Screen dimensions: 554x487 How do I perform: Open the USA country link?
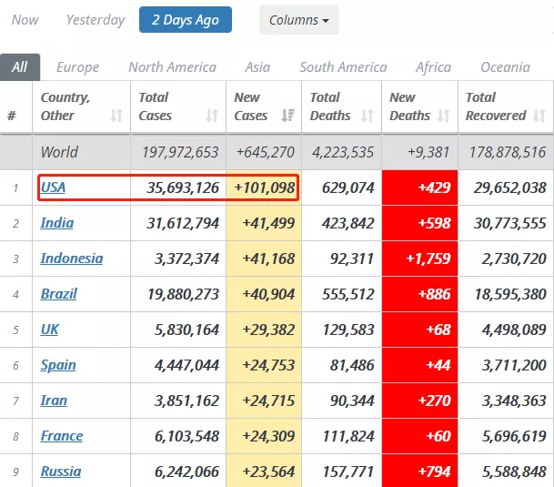53,188
